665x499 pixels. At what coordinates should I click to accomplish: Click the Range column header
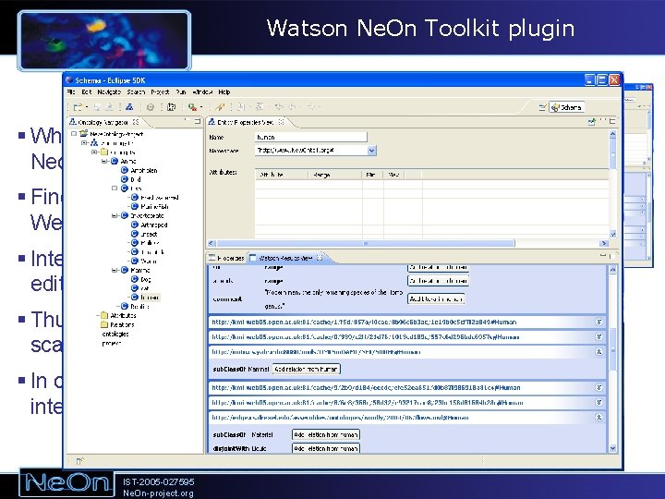[335, 175]
